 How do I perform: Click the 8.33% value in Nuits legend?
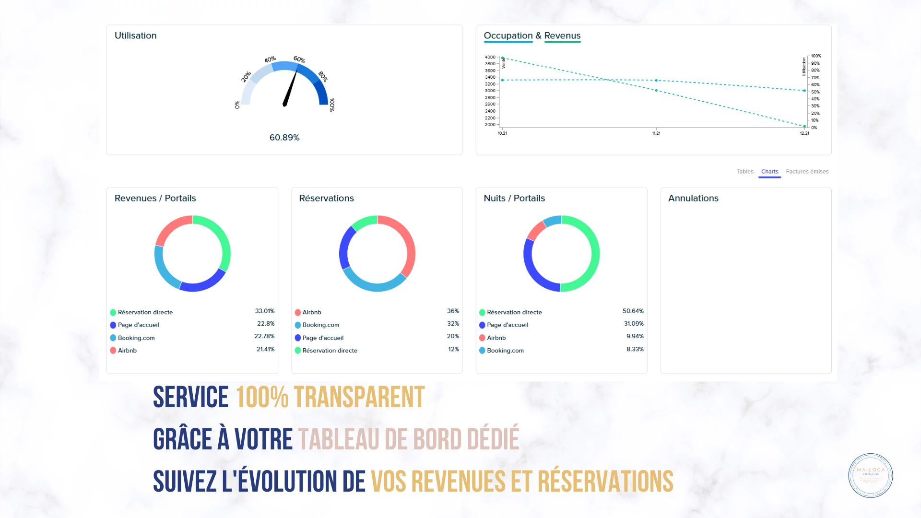click(635, 349)
